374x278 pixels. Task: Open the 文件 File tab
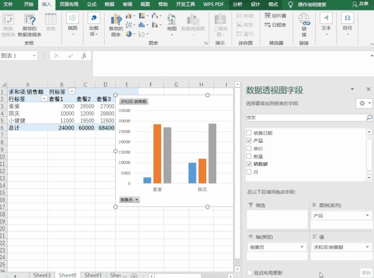click(x=8, y=4)
